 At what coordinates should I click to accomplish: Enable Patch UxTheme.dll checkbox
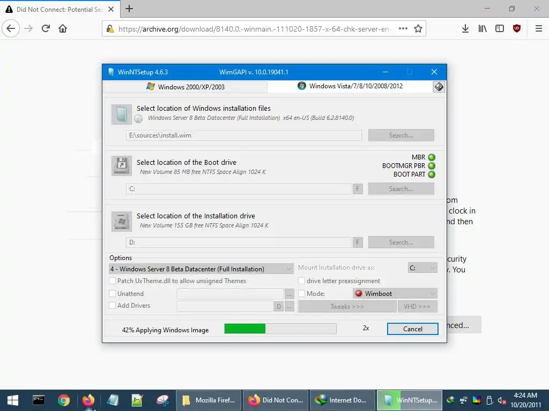tap(113, 280)
